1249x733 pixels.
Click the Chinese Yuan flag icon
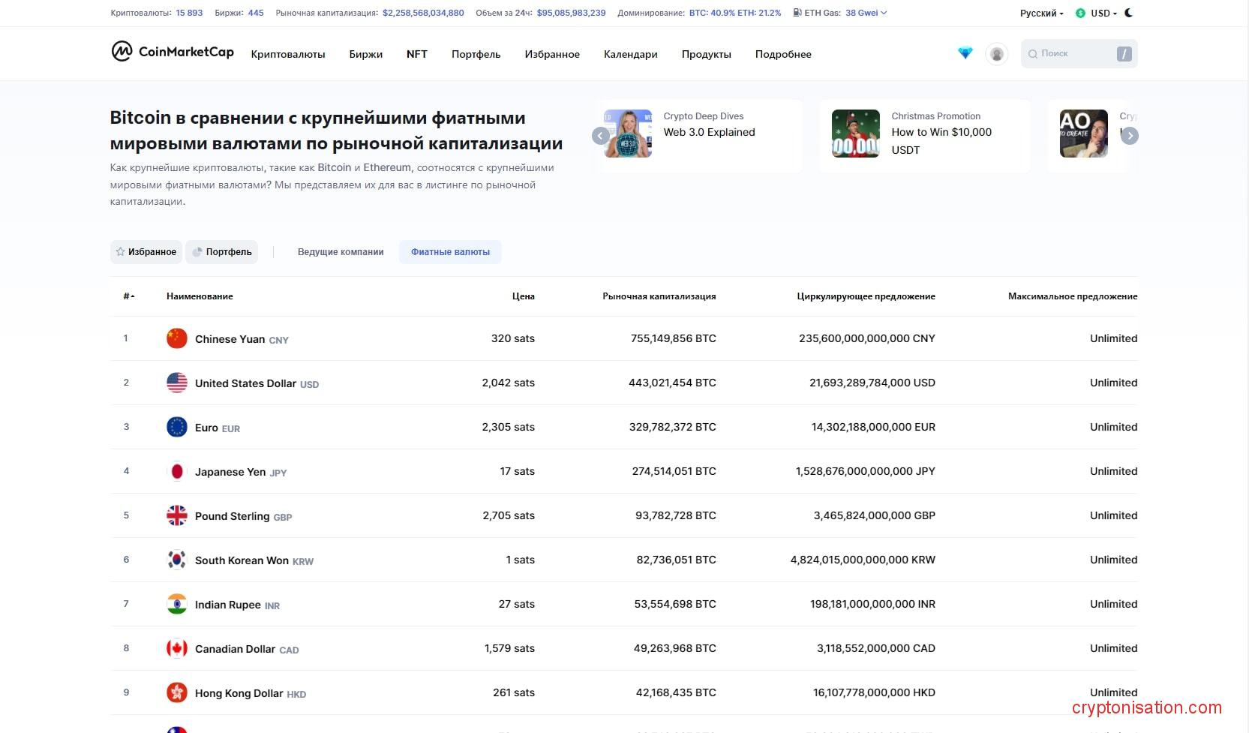pyautogui.click(x=177, y=338)
